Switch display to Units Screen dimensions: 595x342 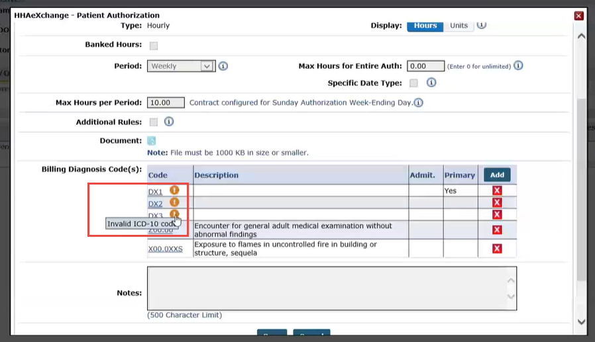(459, 26)
